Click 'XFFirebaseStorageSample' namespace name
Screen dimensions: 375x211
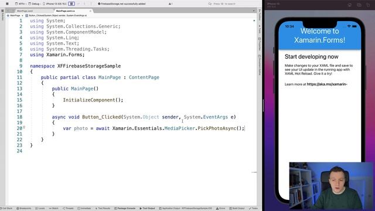pos(89,66)
